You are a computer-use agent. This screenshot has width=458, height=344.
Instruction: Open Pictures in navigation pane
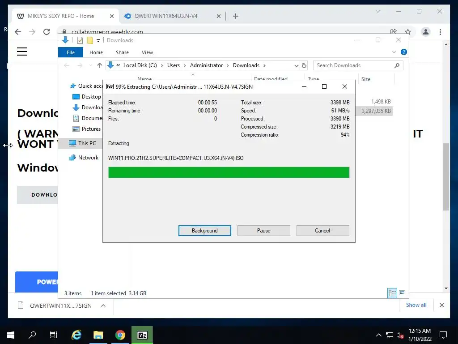click(x=87, y=129)
